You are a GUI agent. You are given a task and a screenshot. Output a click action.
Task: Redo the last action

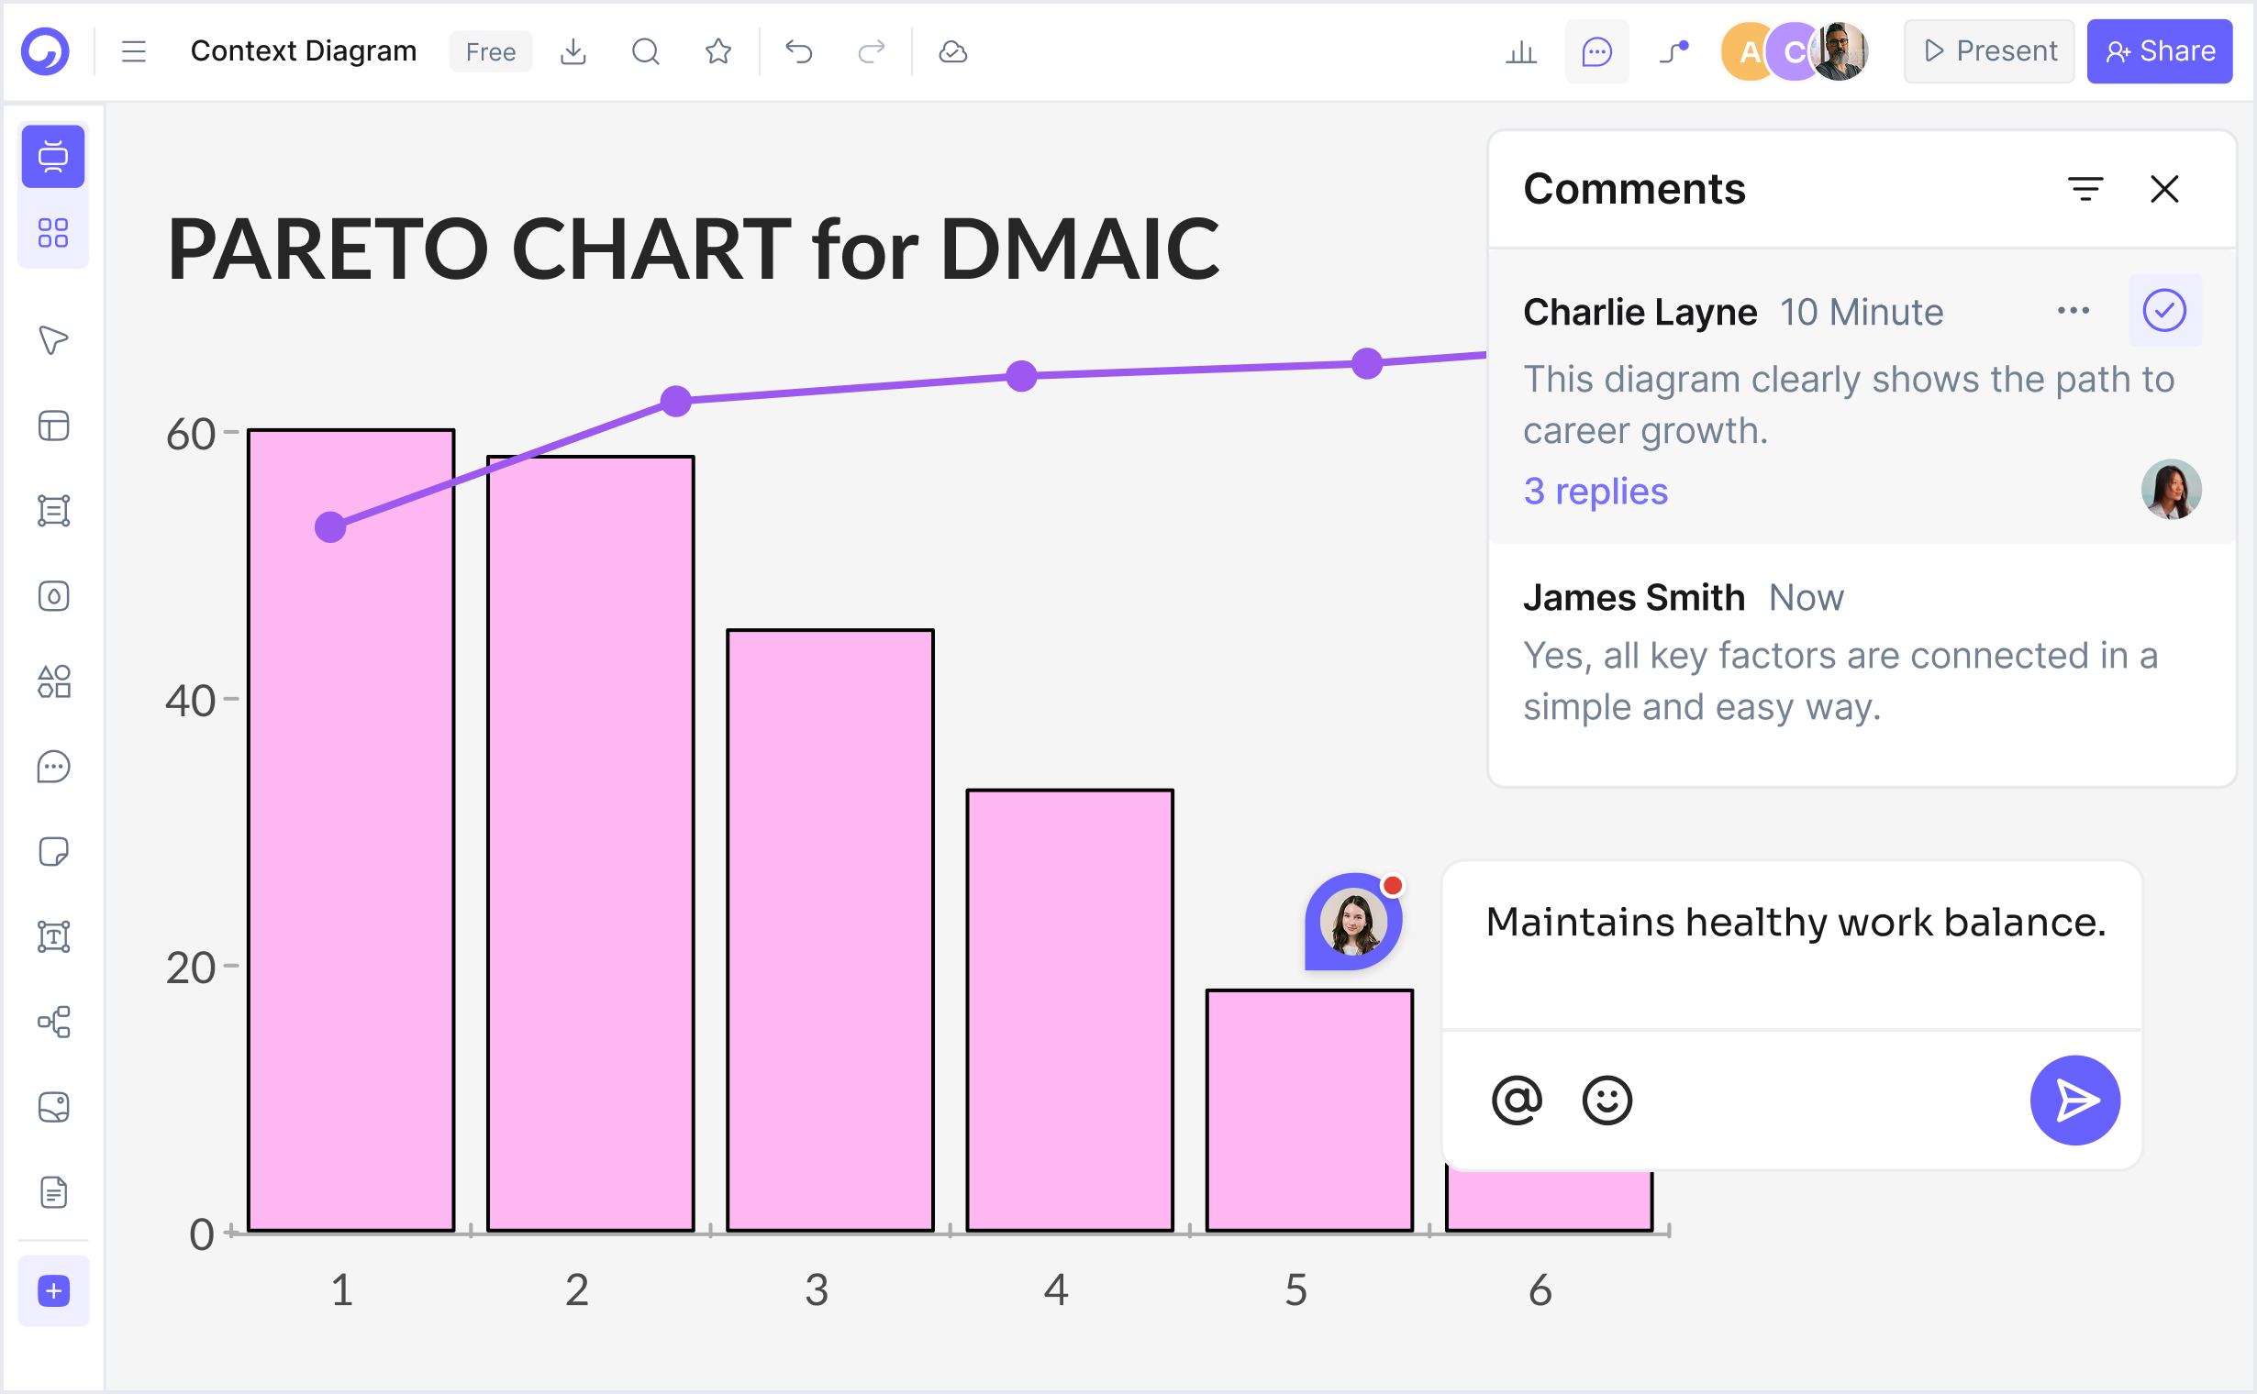(872, 51)
